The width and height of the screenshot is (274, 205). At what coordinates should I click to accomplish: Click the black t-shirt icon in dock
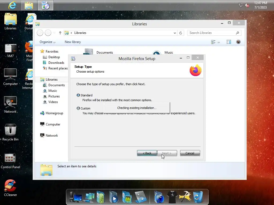point(172,197)
